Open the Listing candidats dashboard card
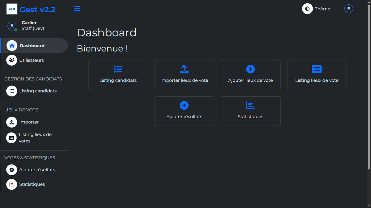Viewport: 371px width, 208px height. pyautogui.click(x=118, y=75)
